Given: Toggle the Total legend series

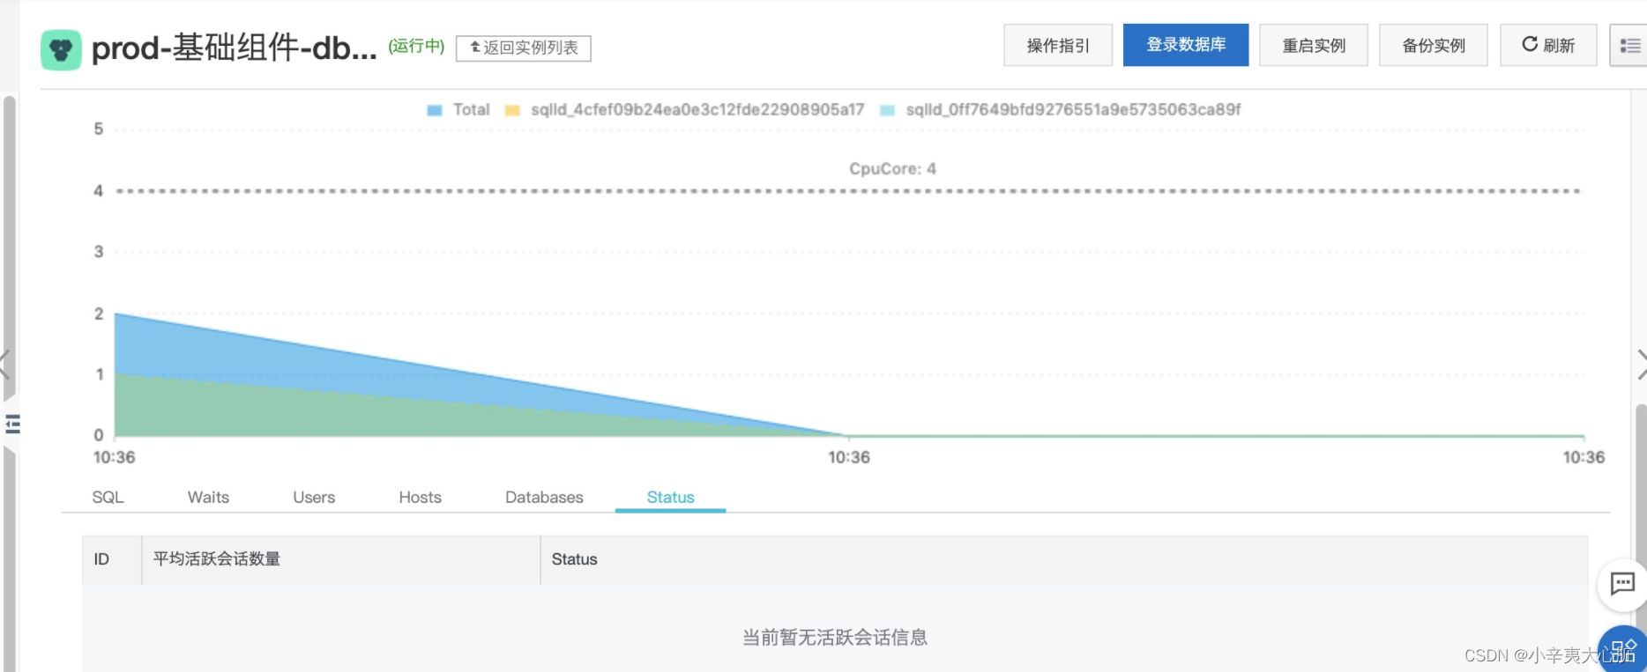Looking at the screenshot, I should 458,110.
